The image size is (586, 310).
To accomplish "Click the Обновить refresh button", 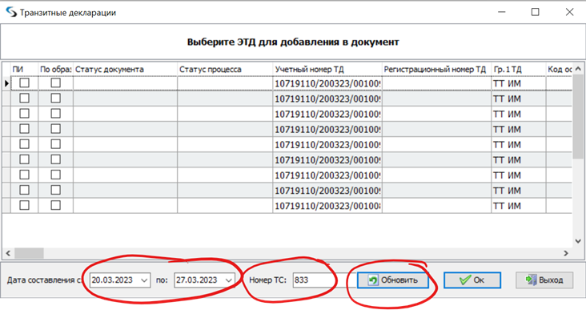I will (393, 280).
